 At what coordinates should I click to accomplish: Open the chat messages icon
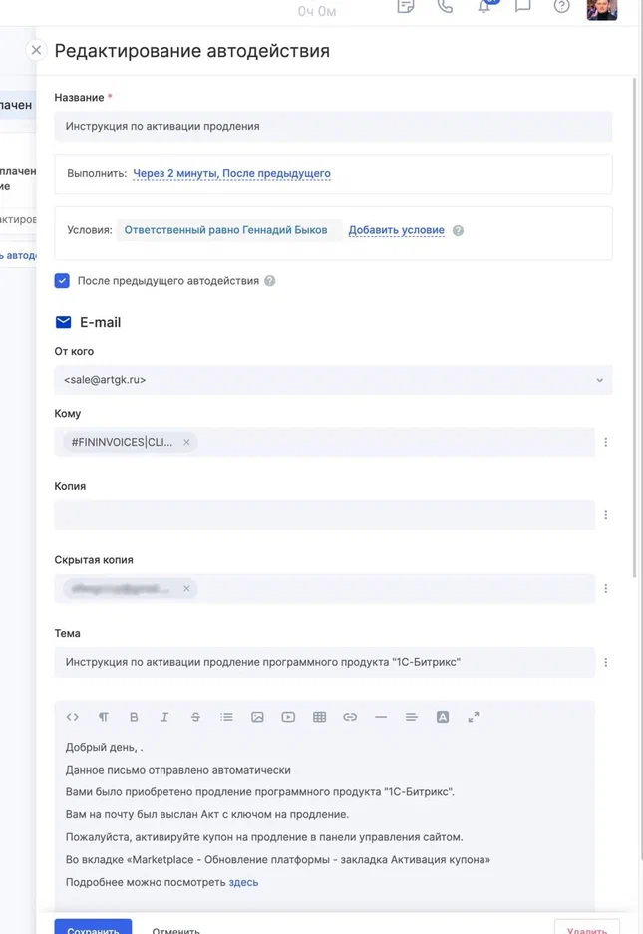pyautogui.click(x=522, y=6)
